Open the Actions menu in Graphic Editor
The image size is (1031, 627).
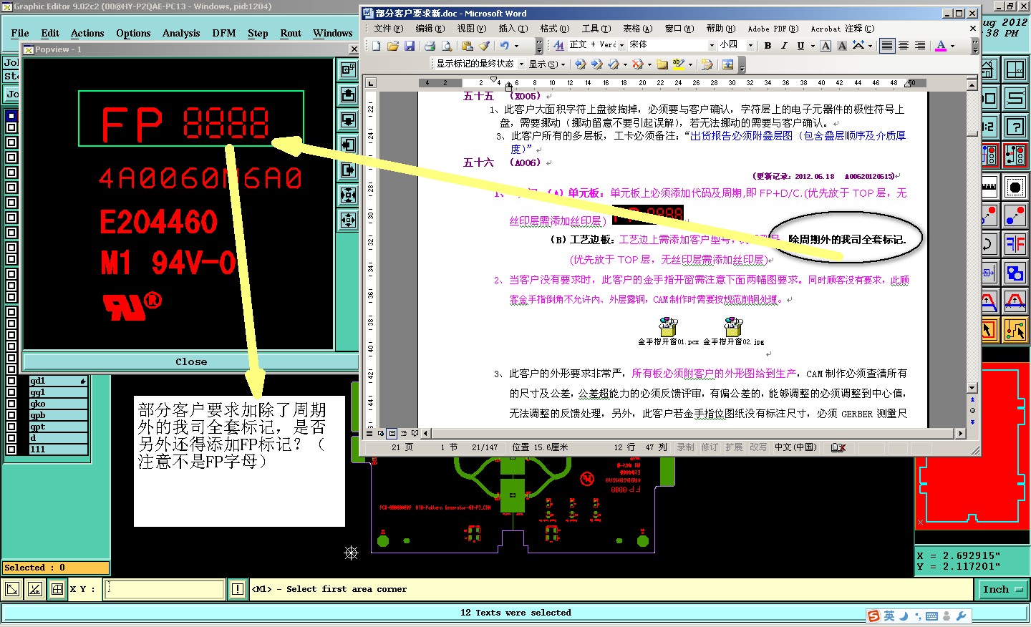pos(87,33)
